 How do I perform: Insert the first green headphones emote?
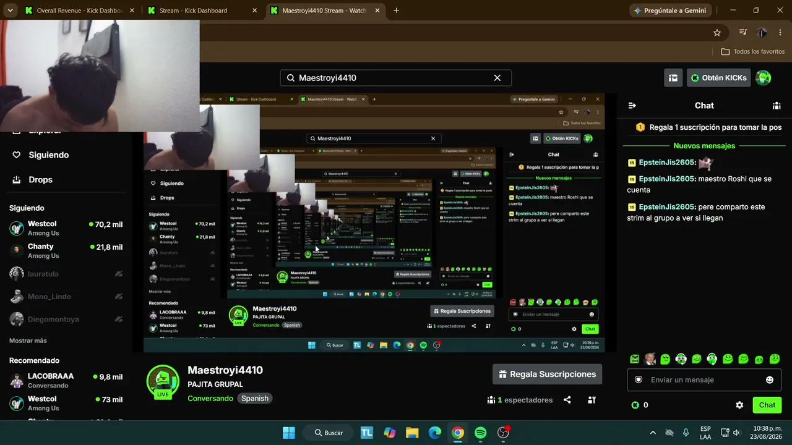(x=681, y=359)
